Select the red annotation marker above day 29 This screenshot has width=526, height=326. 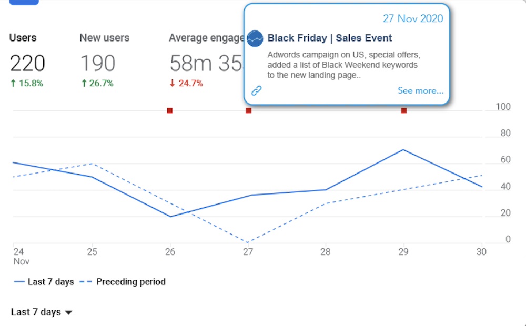[404, 110]
